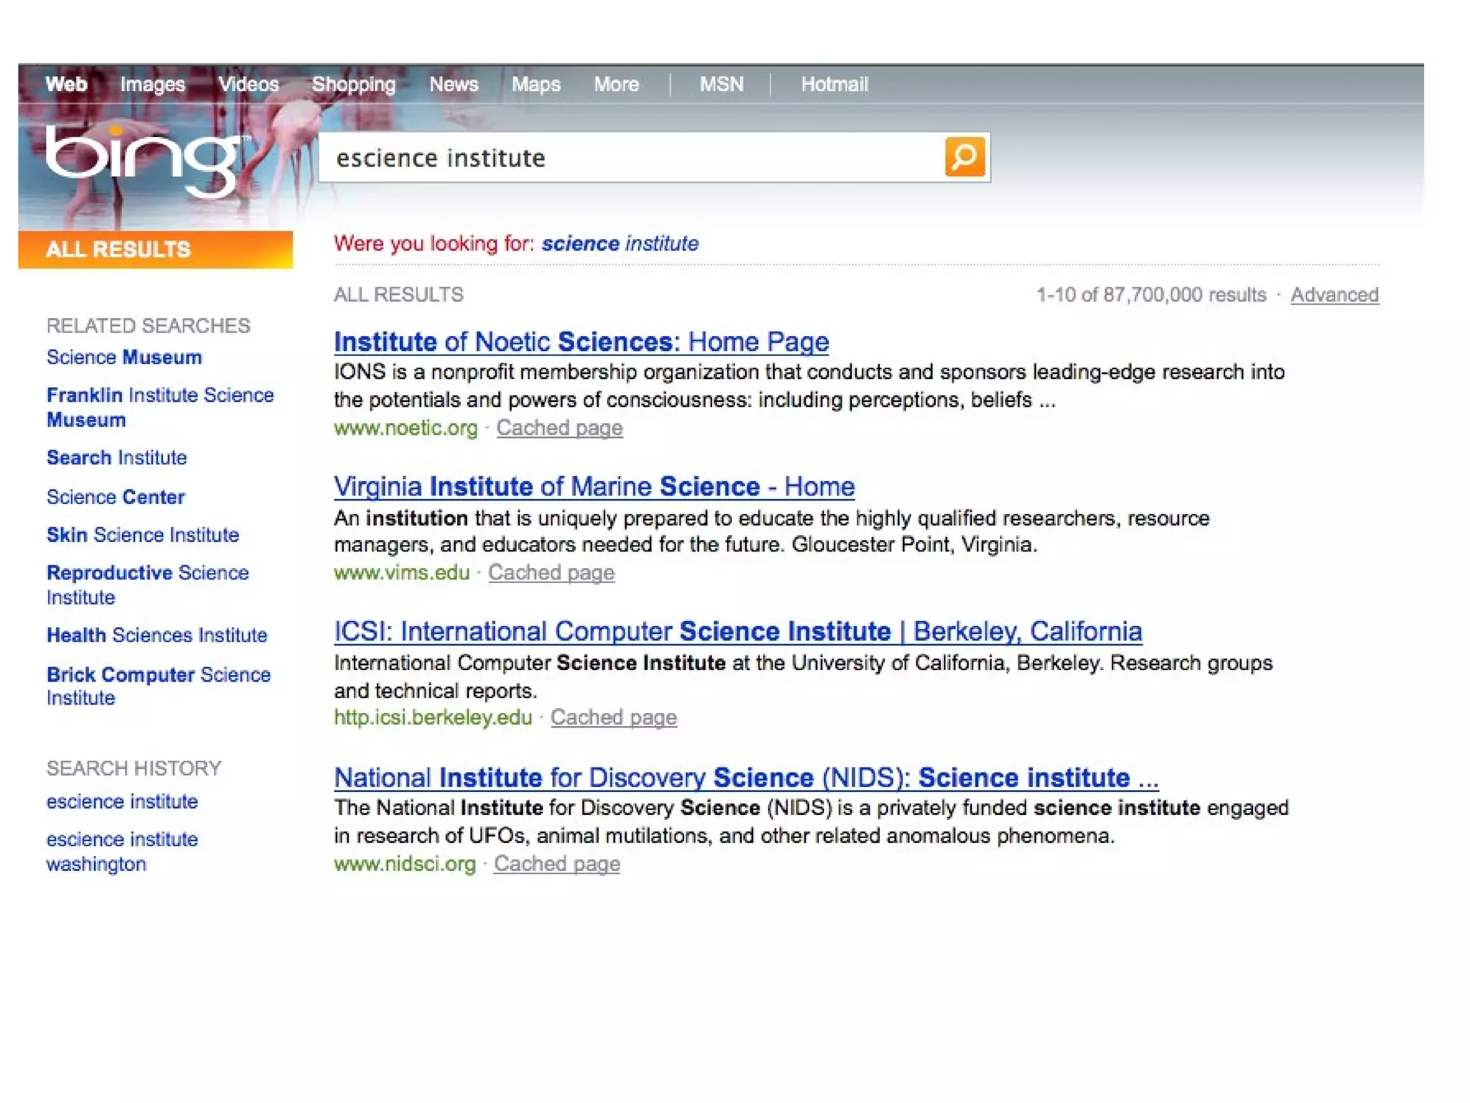Open the Shopping tab
Image resolution: width=1470 pixels, height=1103 pixels.
click(x=353, y=85)
